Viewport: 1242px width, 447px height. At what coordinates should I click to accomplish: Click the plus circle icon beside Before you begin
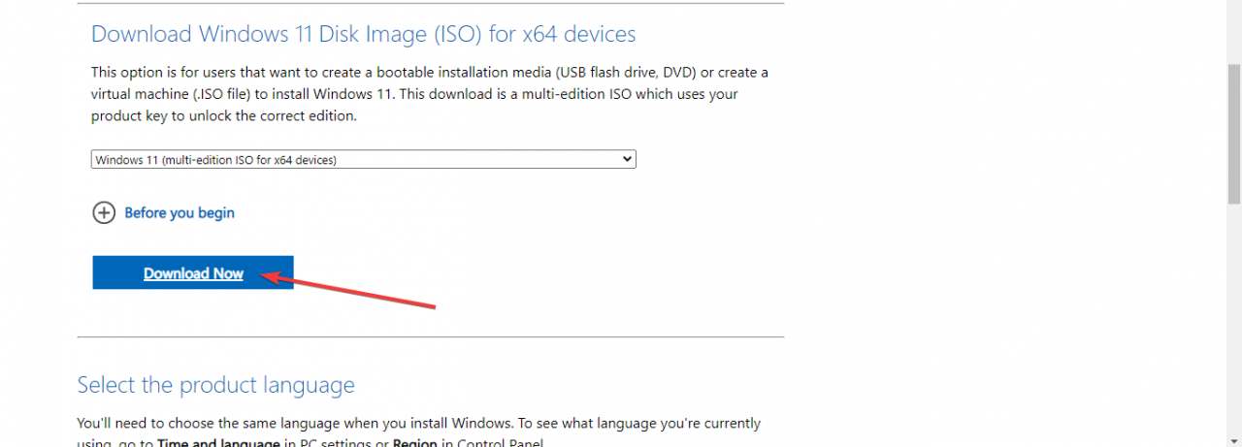[104, 213]
